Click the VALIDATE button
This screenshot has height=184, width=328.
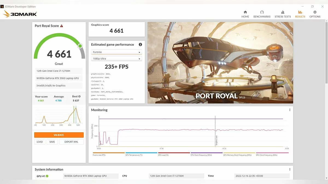[x=59, y=135]
